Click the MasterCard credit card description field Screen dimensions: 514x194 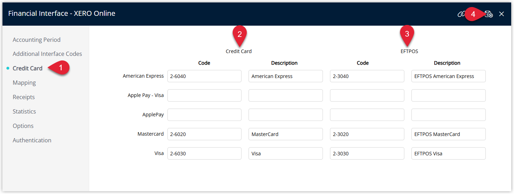[286, 134]
